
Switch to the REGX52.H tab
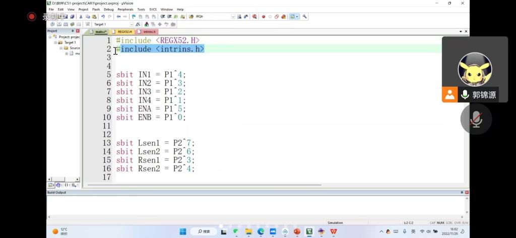(x=124, y=32)
